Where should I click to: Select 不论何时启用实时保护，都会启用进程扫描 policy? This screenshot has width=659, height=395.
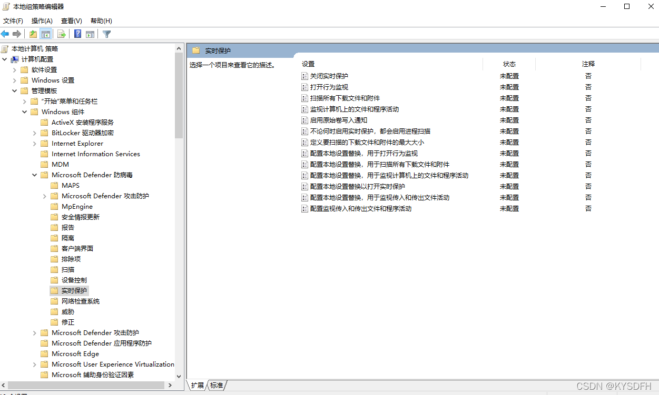pyautogui.click(x=370, y=131)
